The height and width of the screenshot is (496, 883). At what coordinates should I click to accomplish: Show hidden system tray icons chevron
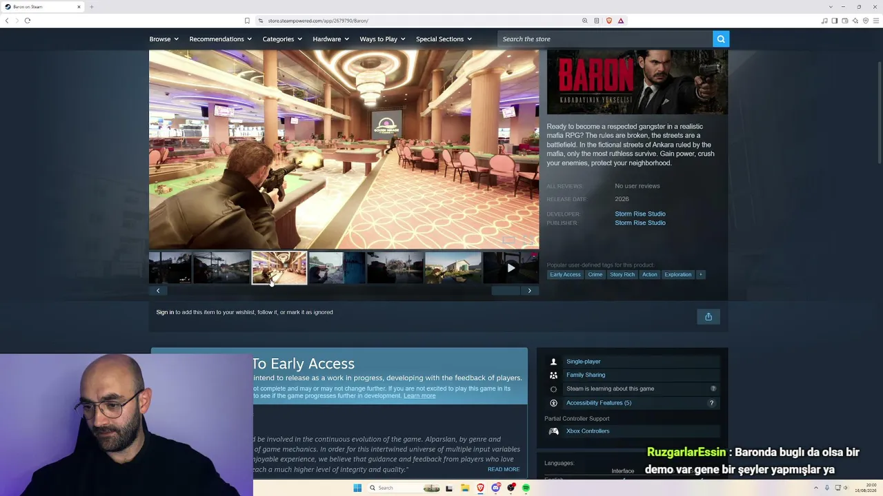click(816, 488)
